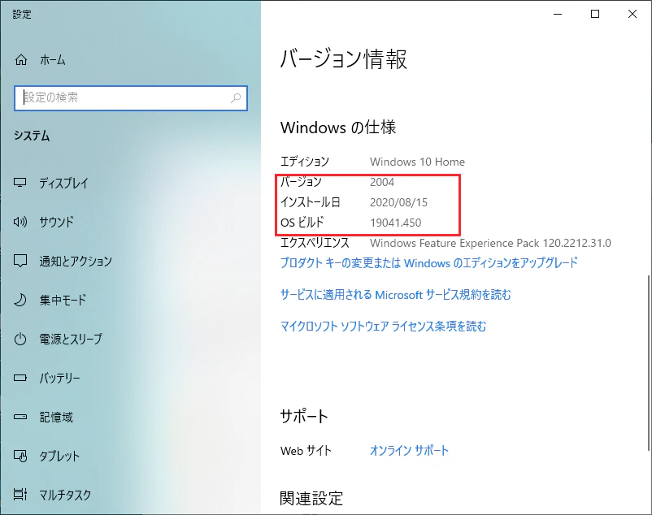Click the Home house icon
652x515 pixels.
pos(21,60)
